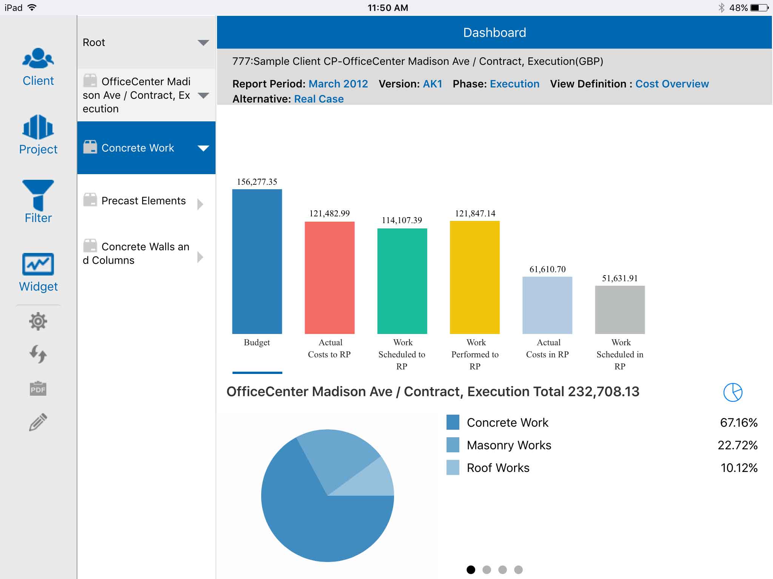The height and width of the screenshot is (579, 773).
Task: Switch to fourth page indicator dot
Action: point(518,570)
